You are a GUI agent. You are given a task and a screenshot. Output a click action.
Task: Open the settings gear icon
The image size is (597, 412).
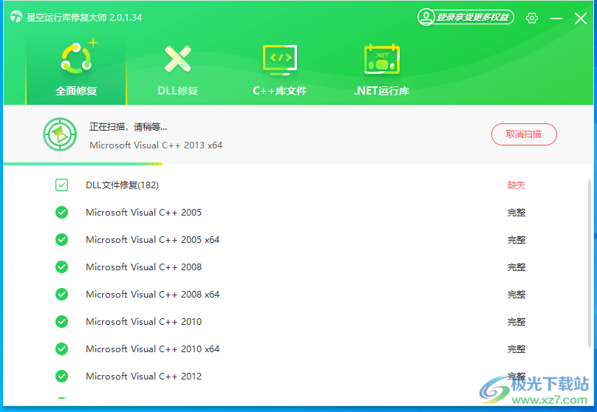532,18
